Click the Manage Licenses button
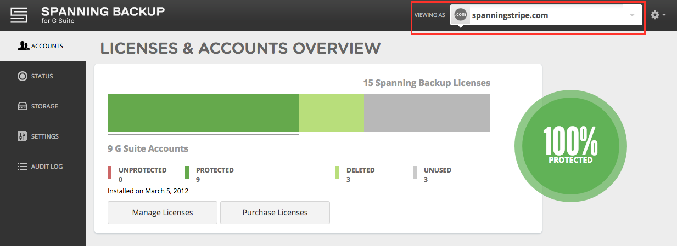The width and height of the screenshot is (677, 246). coord(163,213)
